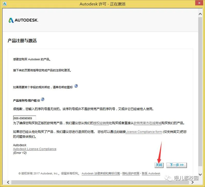Screen dimensions: 205x187
Task: Open Autodesk 法律声明和商标归属 link
Action: tap(101, 173)
